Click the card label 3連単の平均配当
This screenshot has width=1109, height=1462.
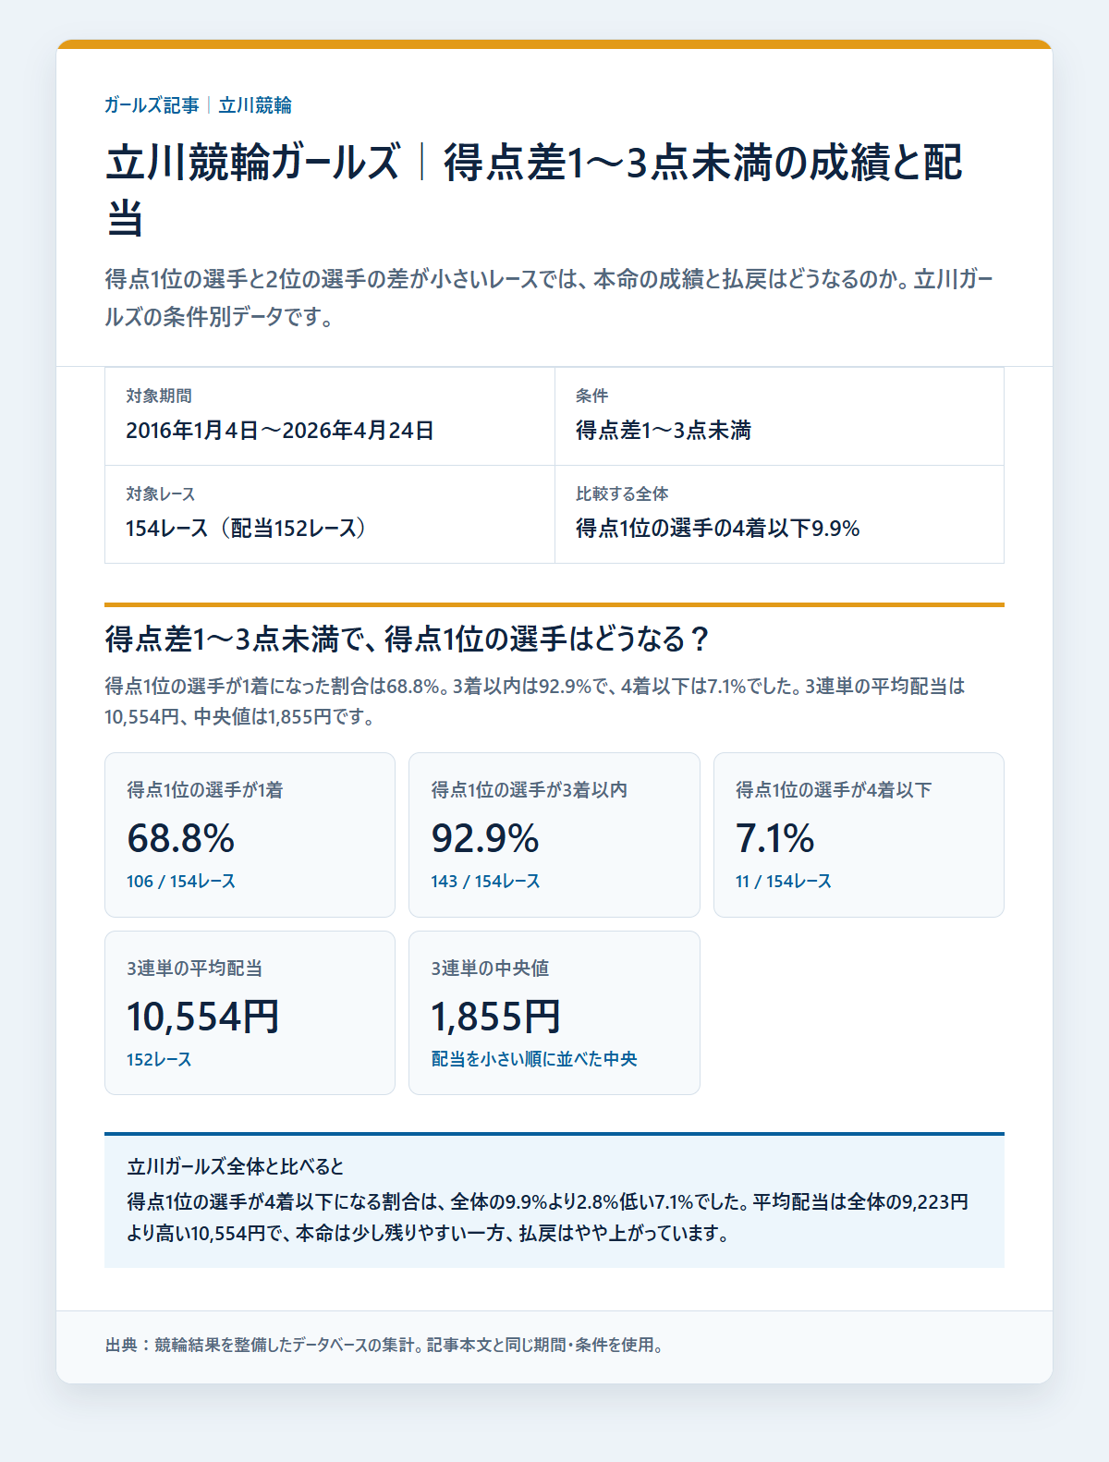[x=195, y=969]
